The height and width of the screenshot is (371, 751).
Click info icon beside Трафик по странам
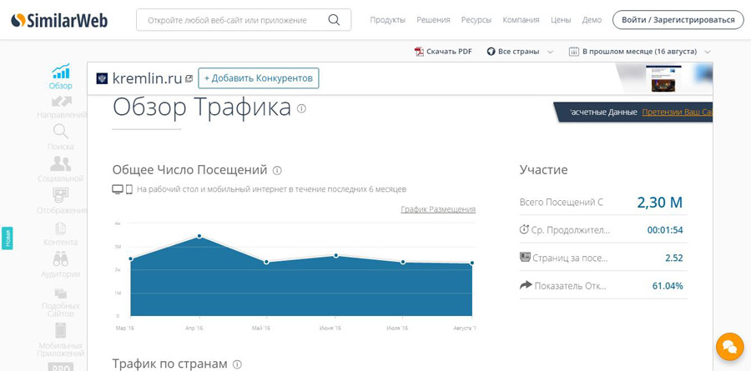237,364
